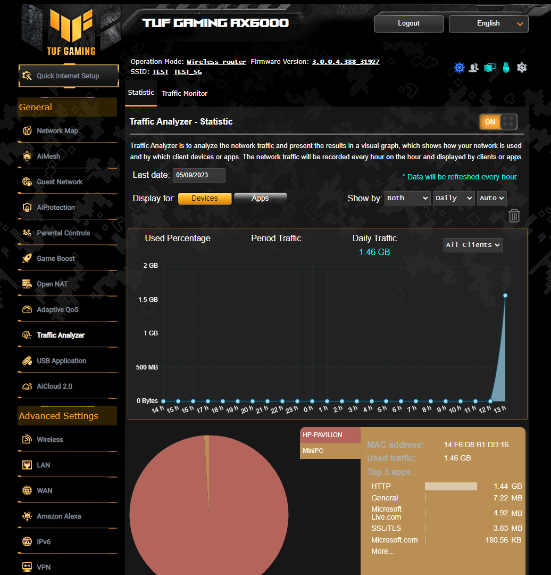Click the Quick Internet Setup wand icon
The image size is (551, 575).
pyautogui.click(x=27, y=76)
